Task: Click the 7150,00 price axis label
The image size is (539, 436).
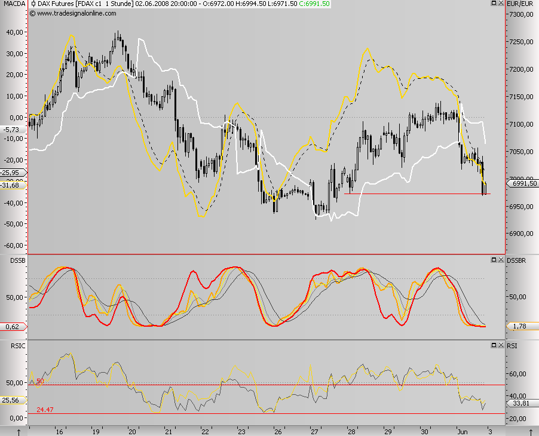Action: coord(521,97)
